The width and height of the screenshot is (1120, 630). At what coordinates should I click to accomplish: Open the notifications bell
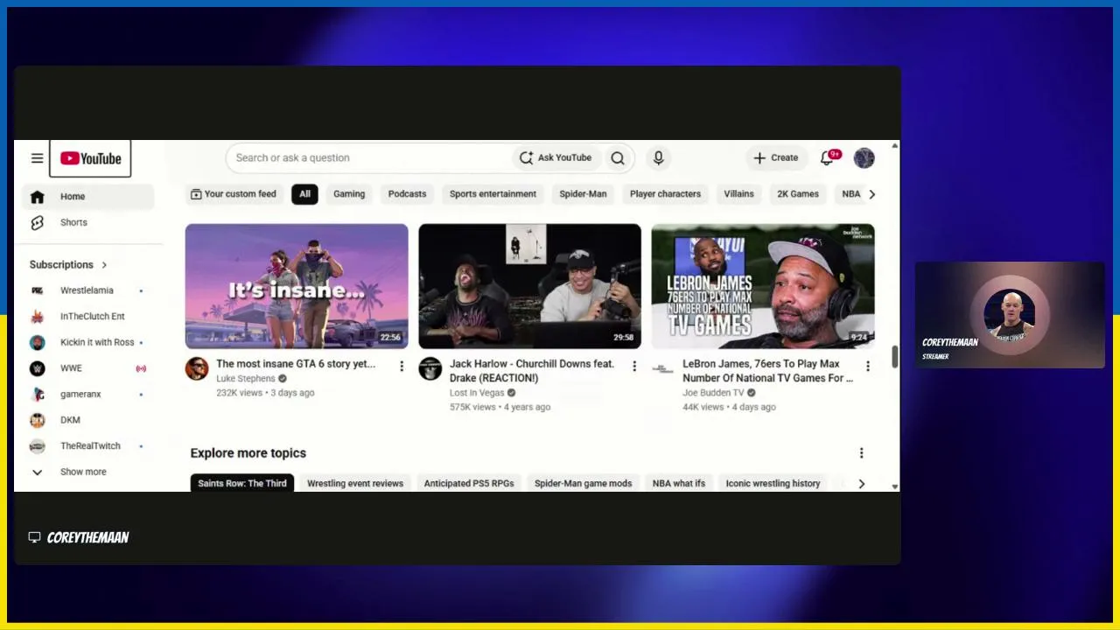point(826,158)
